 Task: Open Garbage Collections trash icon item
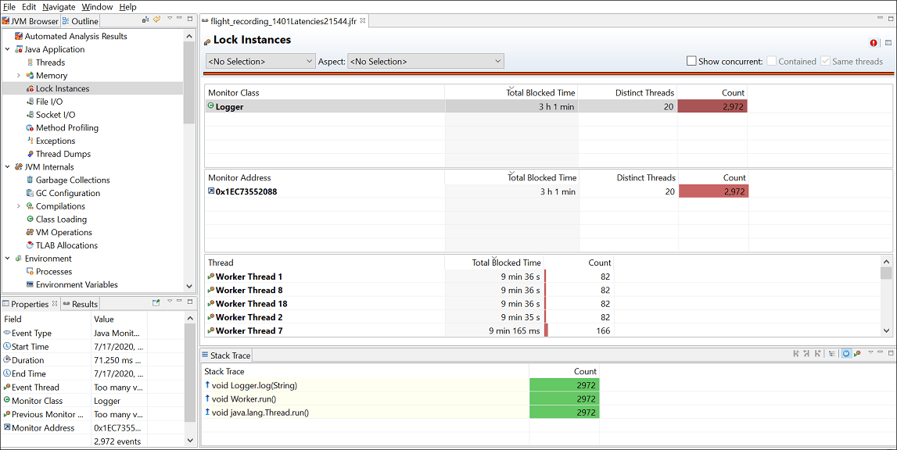point(30,180)
